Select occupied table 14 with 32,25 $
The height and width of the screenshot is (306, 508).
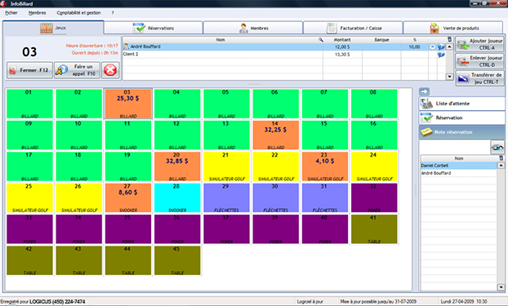coord(276,135)
